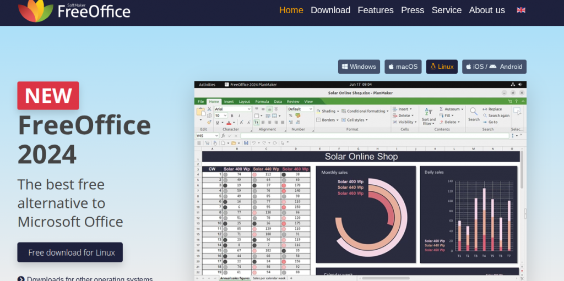This screenshot has height=281, width=564.
Task: Click the V45 cell reference box
Action: [207, 136]
